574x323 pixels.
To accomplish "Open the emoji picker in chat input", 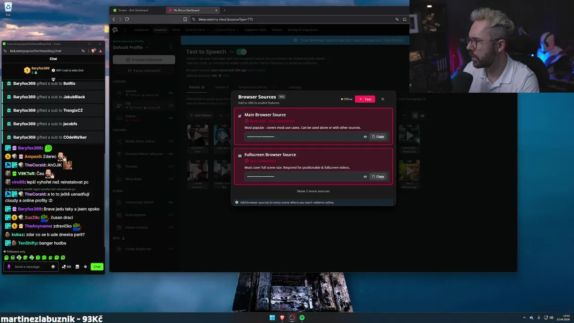I will click(53, 267).
